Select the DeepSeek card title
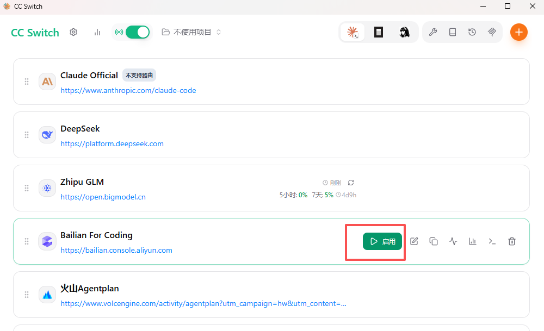The height and width of the screenshot is (331, 544). pyautogui.click(x=80, y=129)
